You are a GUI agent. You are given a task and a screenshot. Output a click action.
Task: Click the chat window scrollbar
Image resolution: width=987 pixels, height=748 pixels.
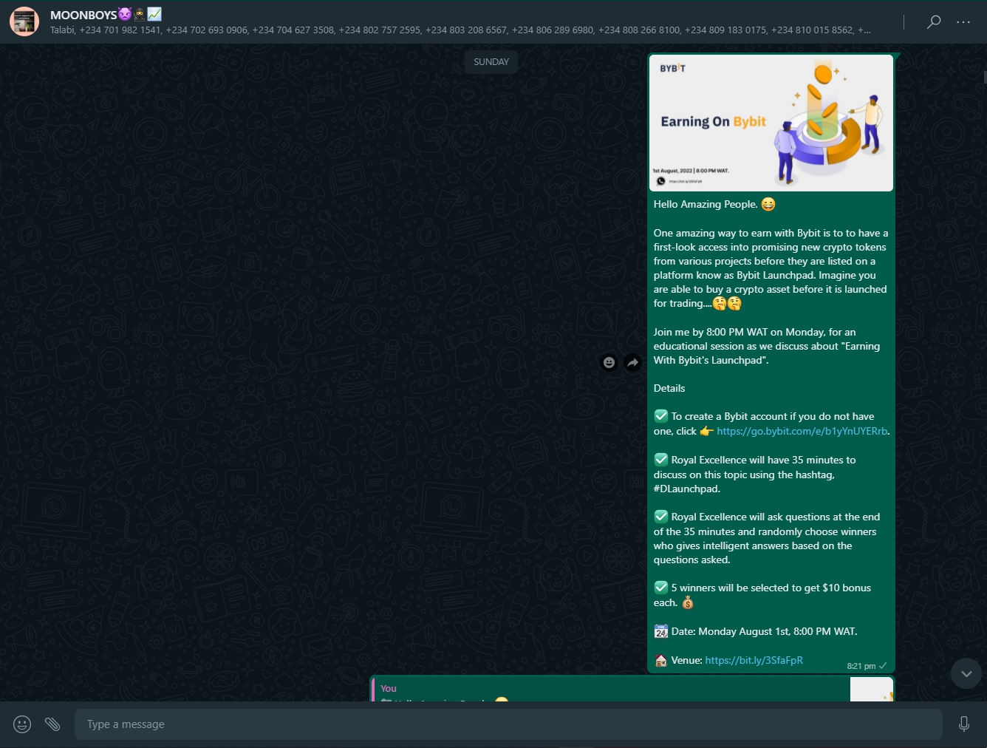coord(985,77)
